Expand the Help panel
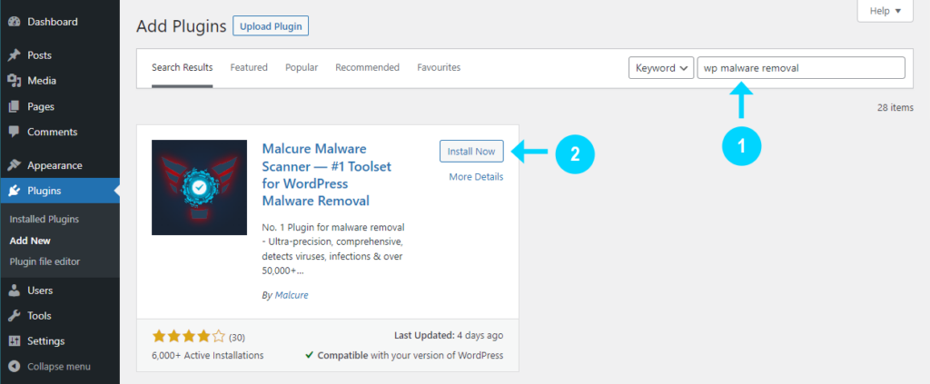This screenshot has height=384, width=930. (884, 11)
